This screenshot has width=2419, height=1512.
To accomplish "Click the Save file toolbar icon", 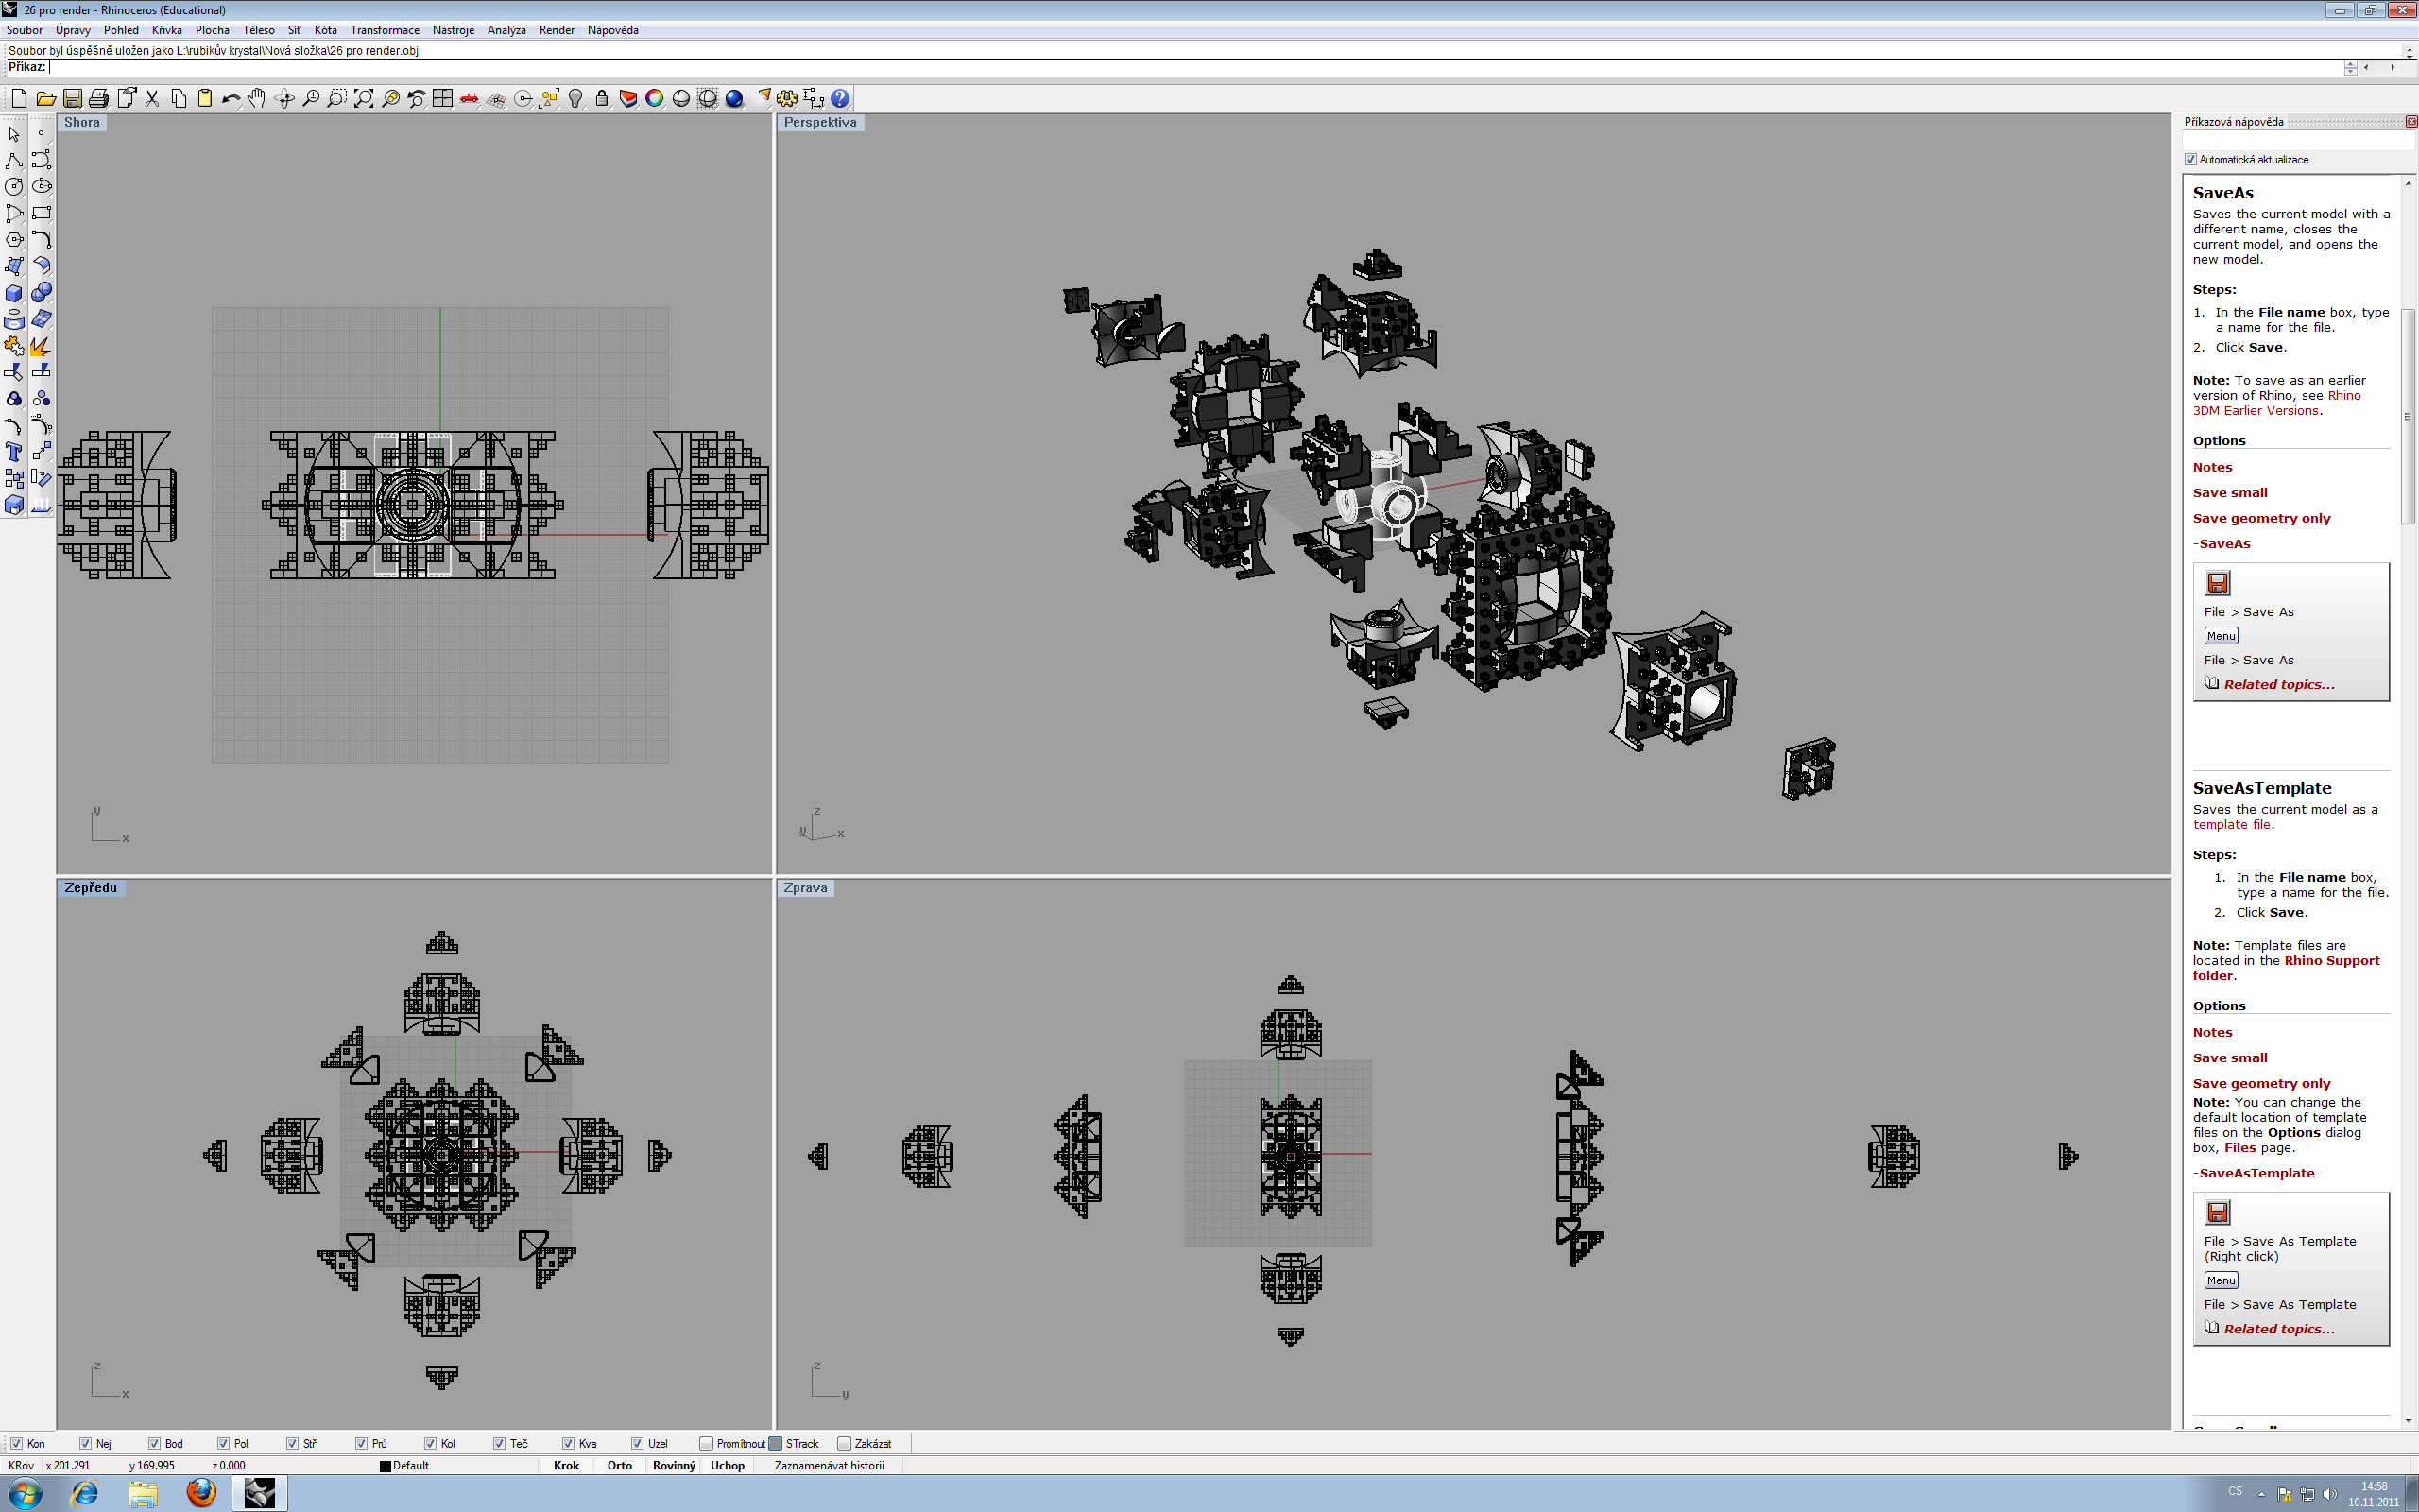I will [72, 98].
